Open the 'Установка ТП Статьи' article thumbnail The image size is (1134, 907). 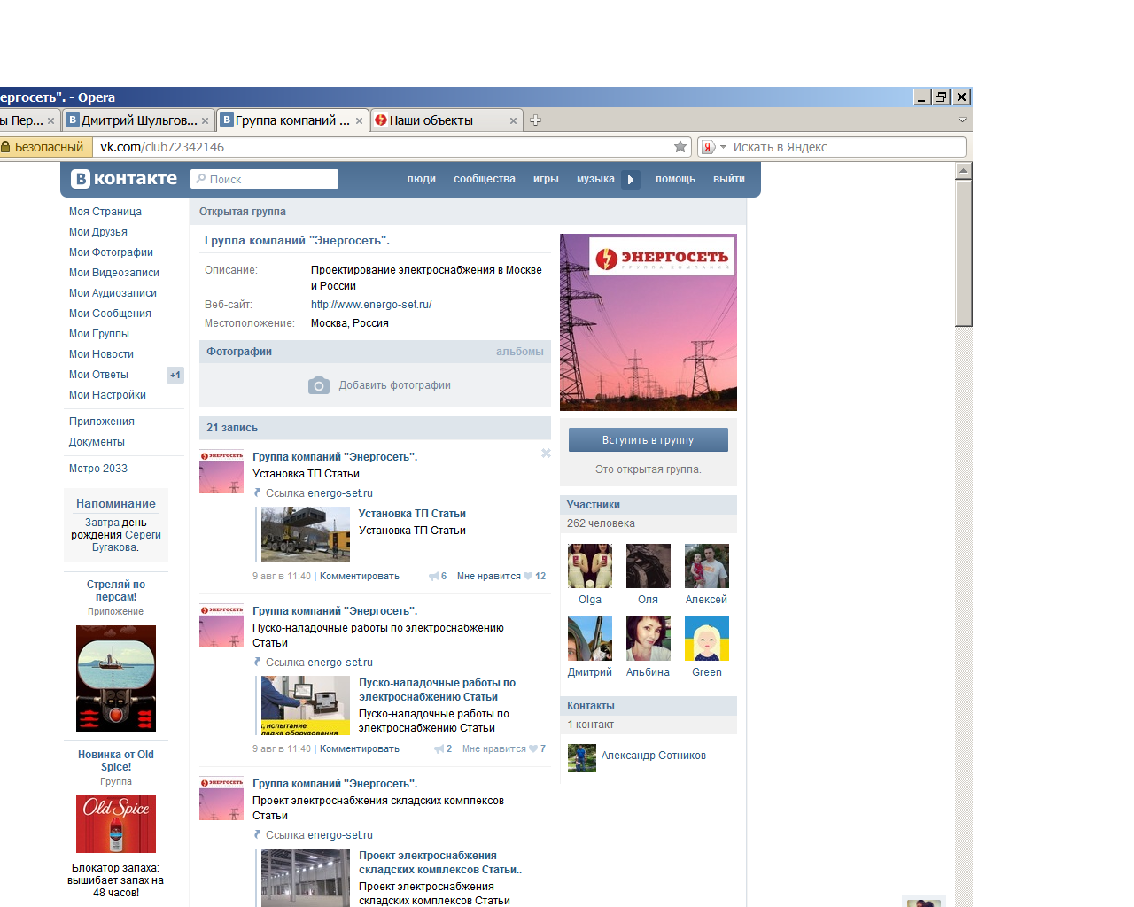[x=306, y=534]
